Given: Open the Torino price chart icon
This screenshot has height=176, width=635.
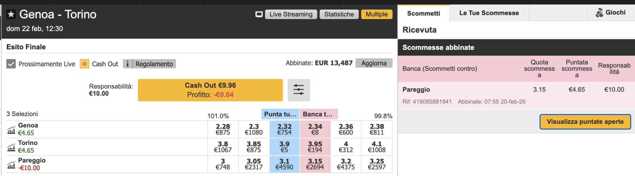Looking at the screenshot, I should pos(11,147).
